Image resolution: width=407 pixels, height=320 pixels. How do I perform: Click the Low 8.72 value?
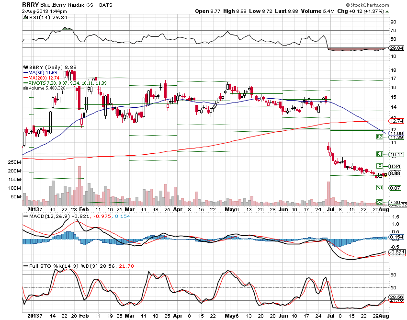click(260, 11)
